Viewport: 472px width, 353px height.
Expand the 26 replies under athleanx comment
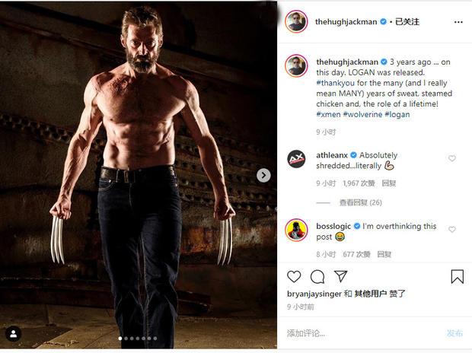(361, 202)
